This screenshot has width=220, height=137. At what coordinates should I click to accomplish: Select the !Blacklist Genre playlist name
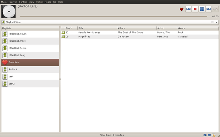click(18, 48)
